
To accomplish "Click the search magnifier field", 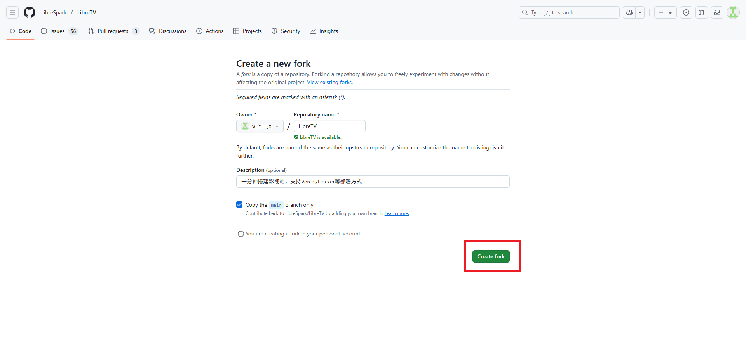I will click(x=569, y=12).
